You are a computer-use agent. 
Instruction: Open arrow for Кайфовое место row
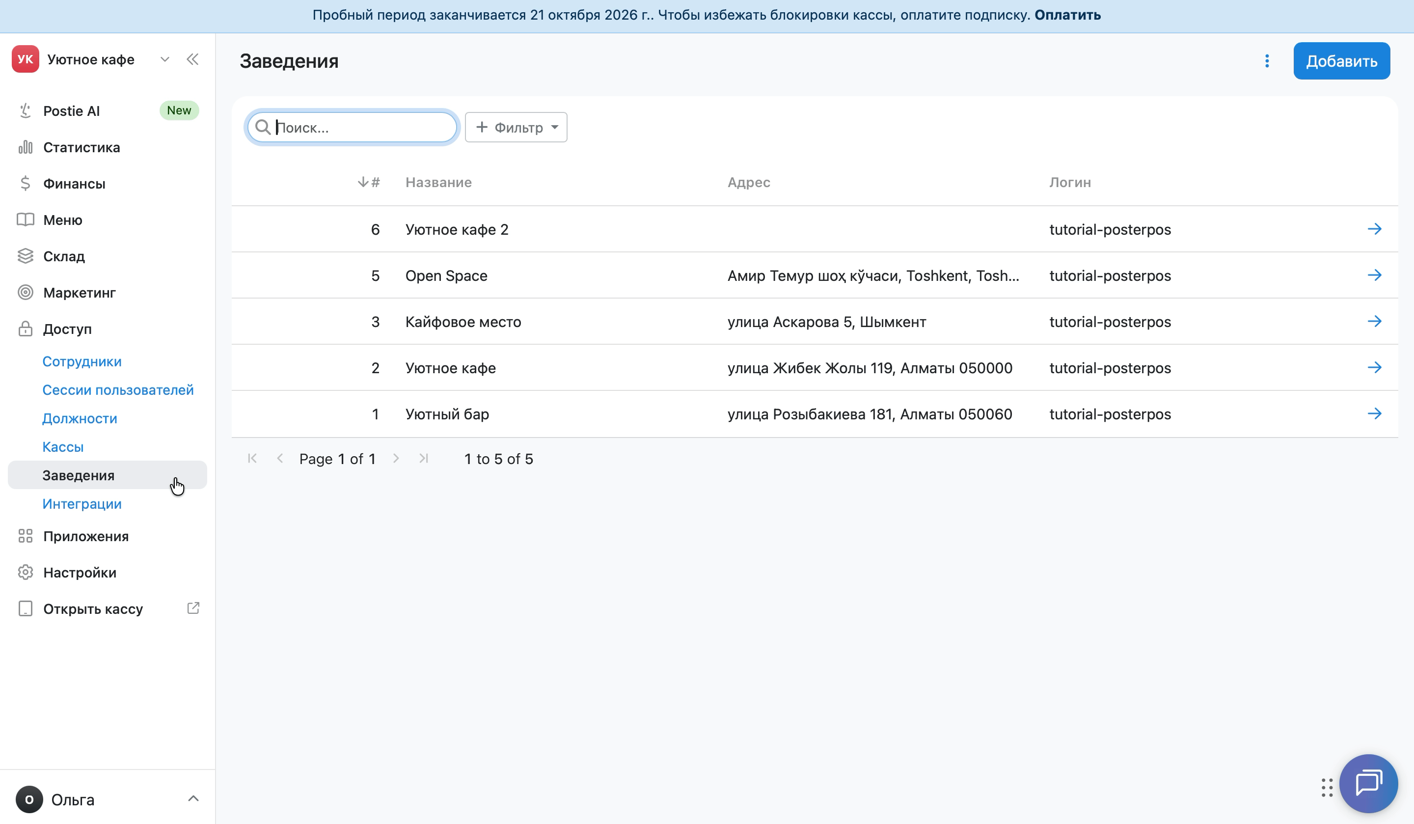[x=1374, y=321]
